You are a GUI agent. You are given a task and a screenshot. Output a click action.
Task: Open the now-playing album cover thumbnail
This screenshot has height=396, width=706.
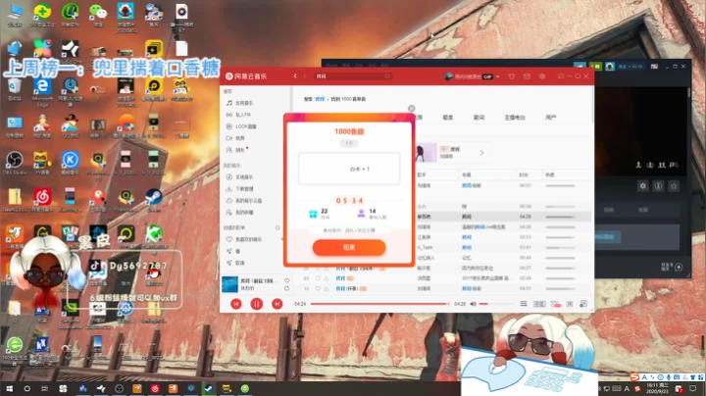point(229,284)
